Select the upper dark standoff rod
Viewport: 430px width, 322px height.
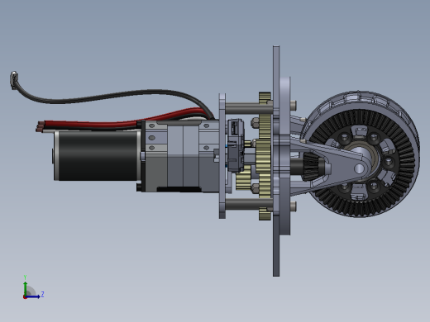click(249, 107)
